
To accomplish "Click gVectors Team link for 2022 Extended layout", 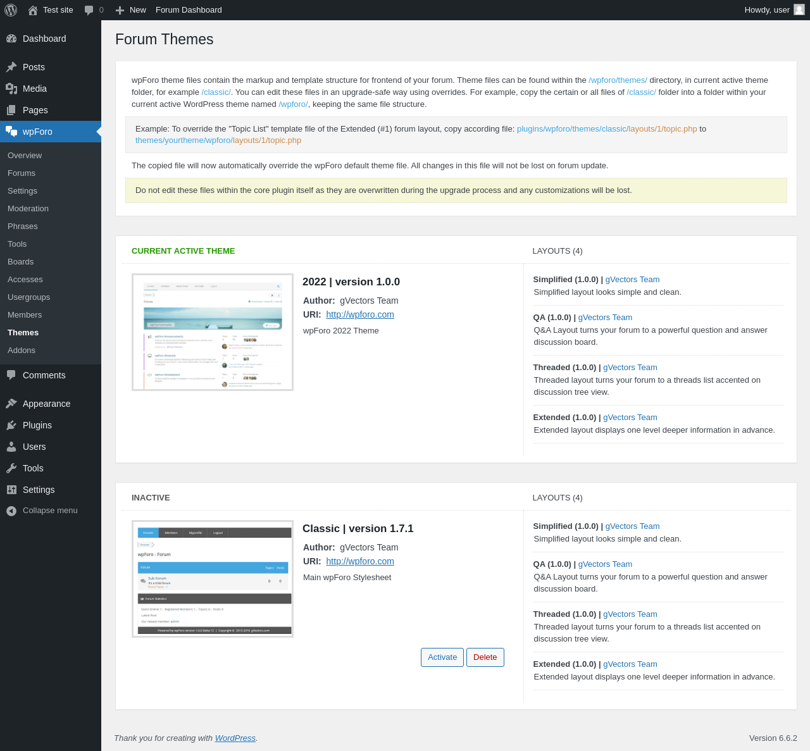I will pos(630,418).
